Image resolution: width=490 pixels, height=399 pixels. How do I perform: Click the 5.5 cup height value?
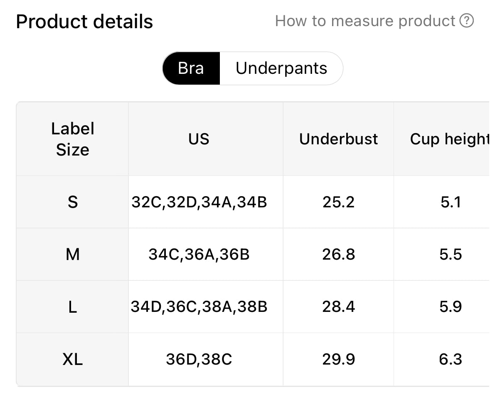(451, 254)
